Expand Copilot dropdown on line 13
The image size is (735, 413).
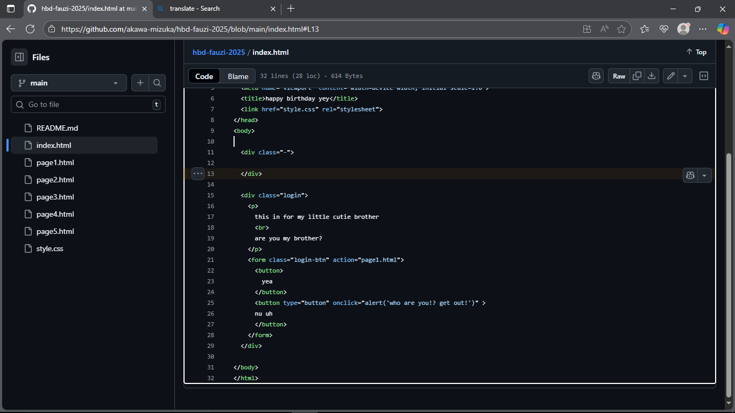point(704,175)
